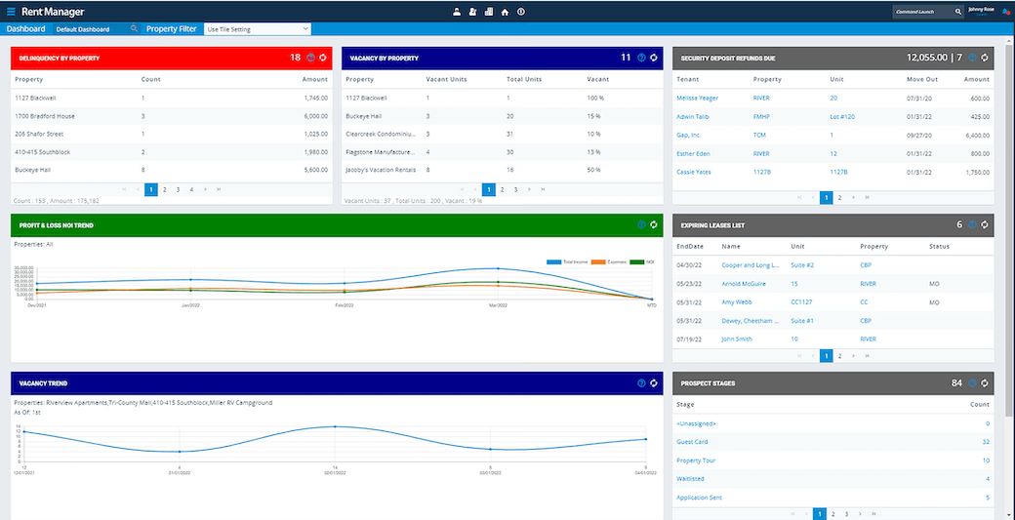Go to page 3 of Delinquency list
1015x520 pixels.
tap(178, 189)
